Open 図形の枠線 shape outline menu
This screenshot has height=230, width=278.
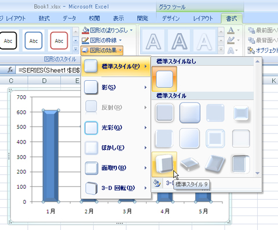(x=102, y=40)
